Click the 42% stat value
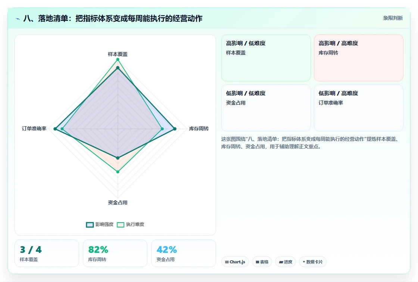Viewport: 418px width, 282px height. point(166,250)
